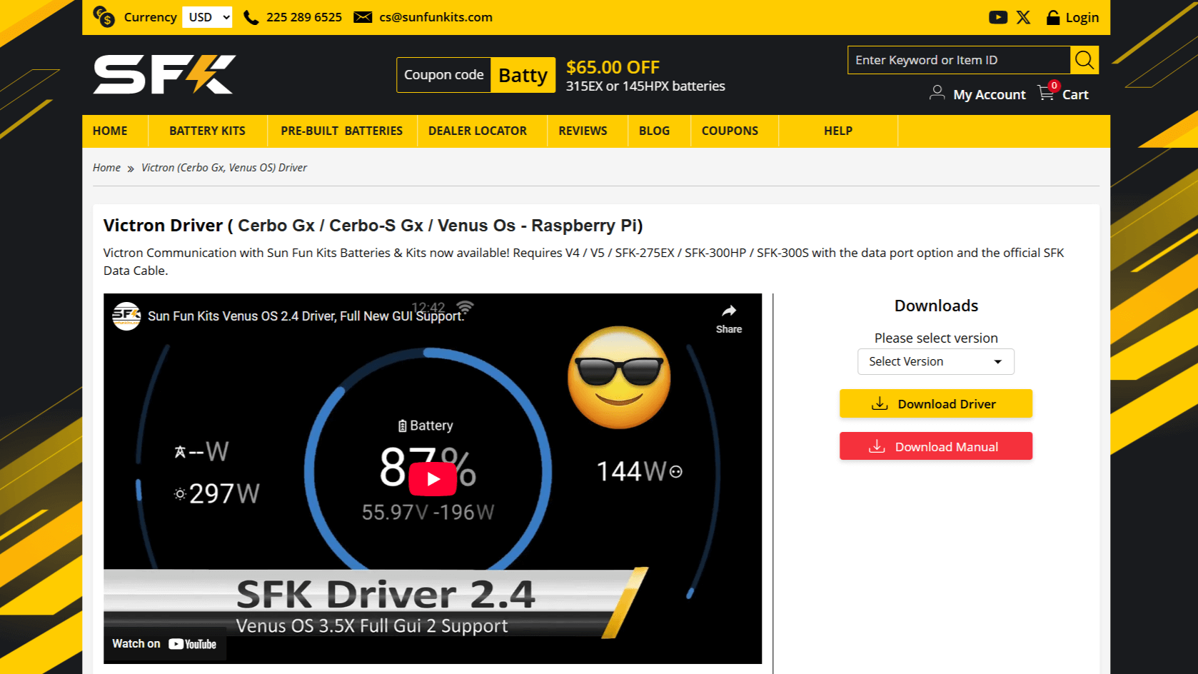Call phone number 225 289 6525
Screen dimensions: 1198x674
pos(304,17)
